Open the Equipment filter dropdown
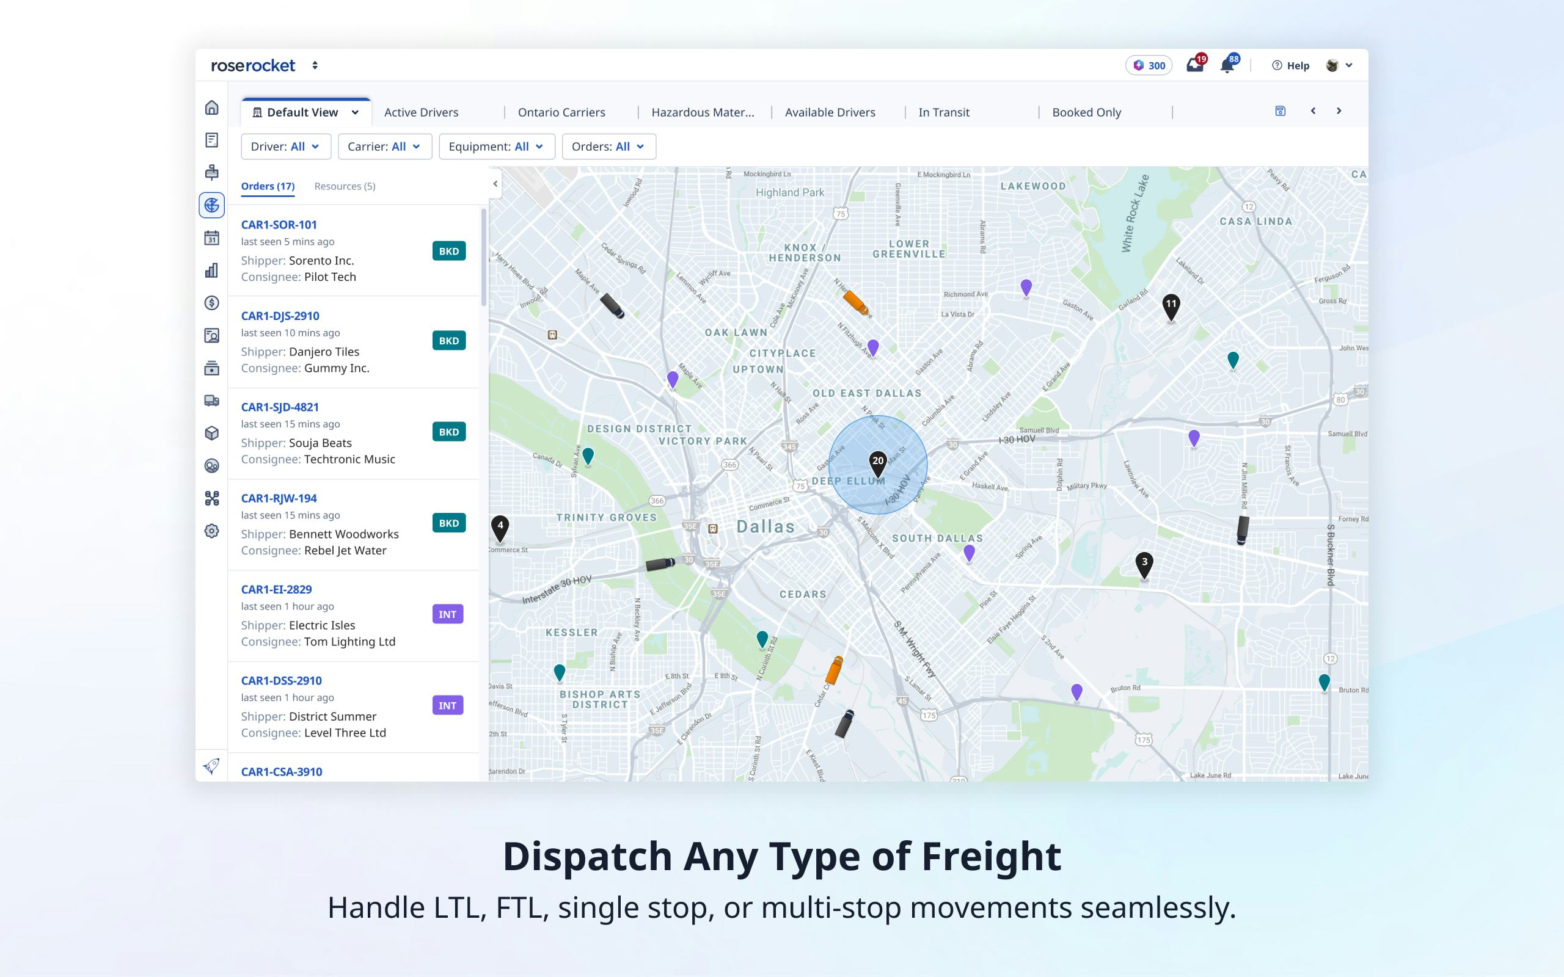This screenshot has height=977, width=1564. pyautogui.click(x=495, y=147)
